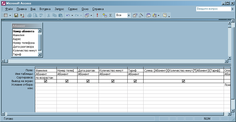Image resolution: width=236 pixels, height=122 pixels.
Task: Open the Вставка menu
Action: tap(45, 9)
